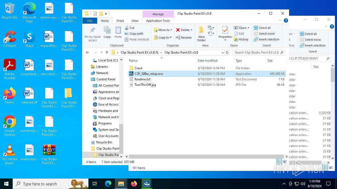Viewport: 337px width, 189px height.
Task: Select Control Panel in navigation pane
Action: [x=103, y=79]
